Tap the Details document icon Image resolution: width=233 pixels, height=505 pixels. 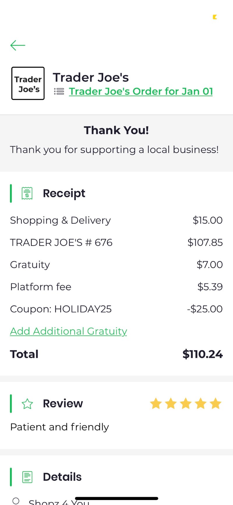point(27,477)
